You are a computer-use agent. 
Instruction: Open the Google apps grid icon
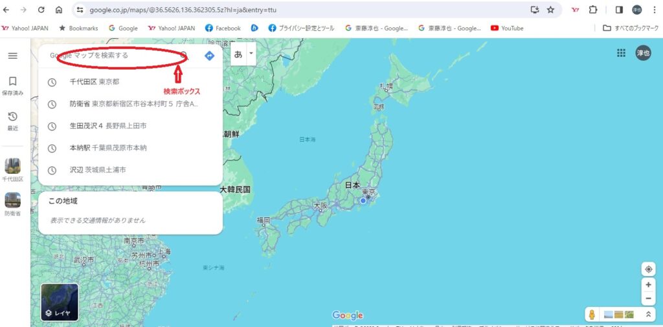621,53
